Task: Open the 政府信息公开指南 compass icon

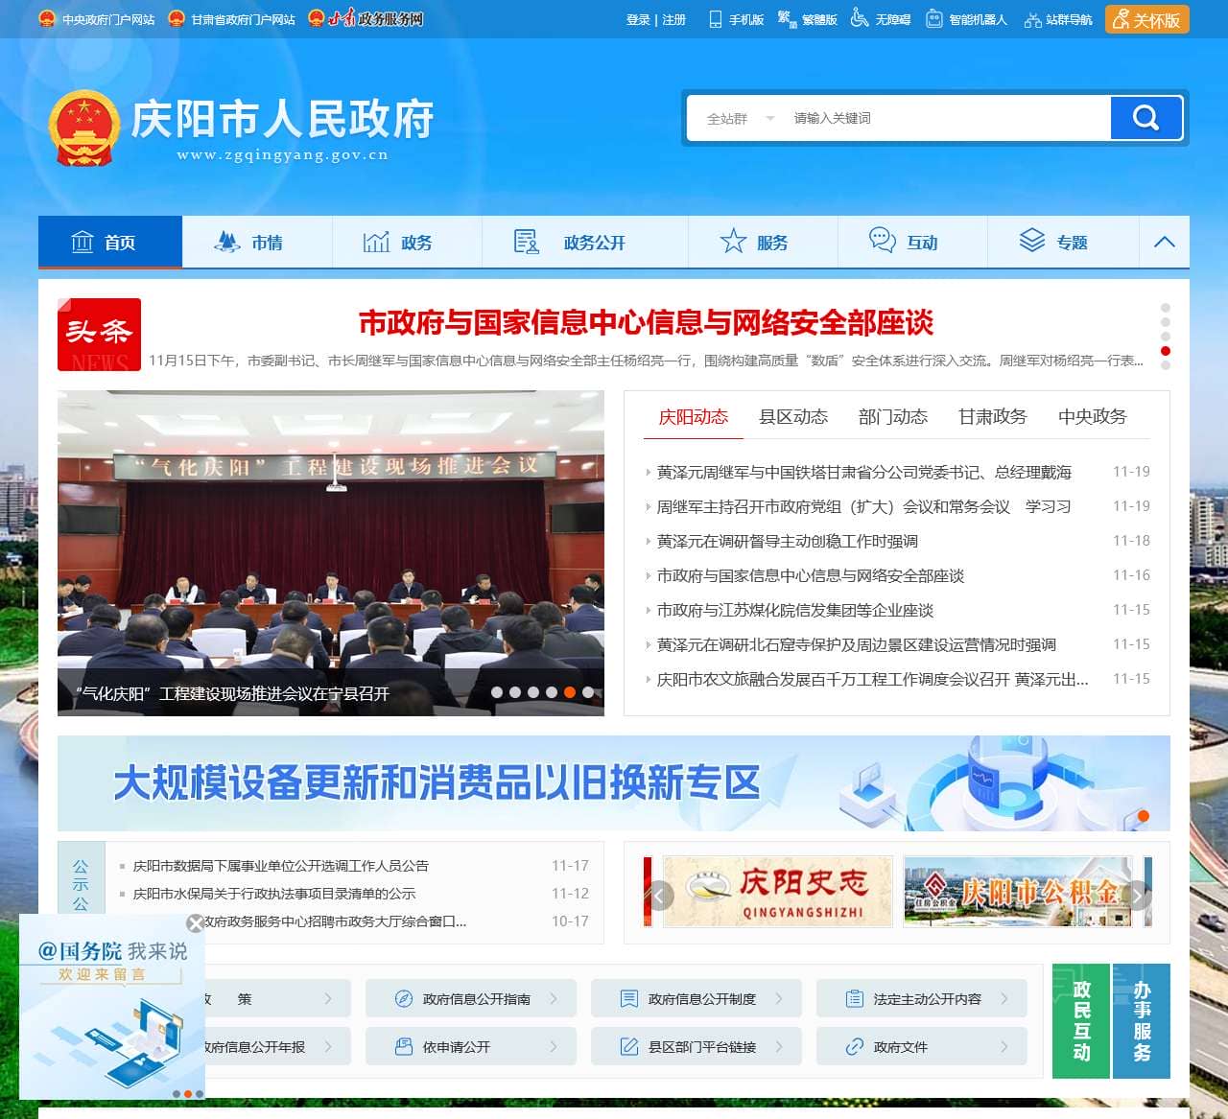Action: [402, 998]
